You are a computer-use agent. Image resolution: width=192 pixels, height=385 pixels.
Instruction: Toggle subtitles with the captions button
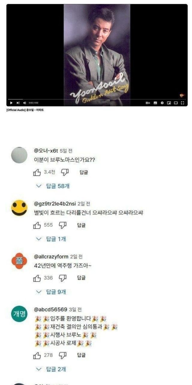point(155,103)
